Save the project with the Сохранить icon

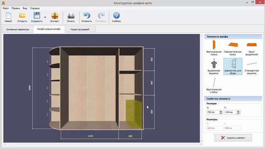pos(37,17)
